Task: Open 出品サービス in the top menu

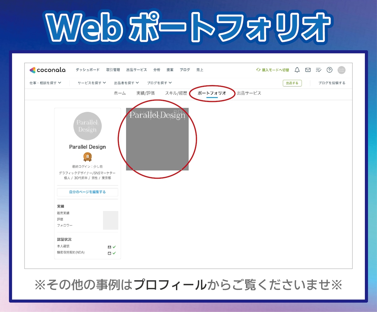Action: pos(137,70)
